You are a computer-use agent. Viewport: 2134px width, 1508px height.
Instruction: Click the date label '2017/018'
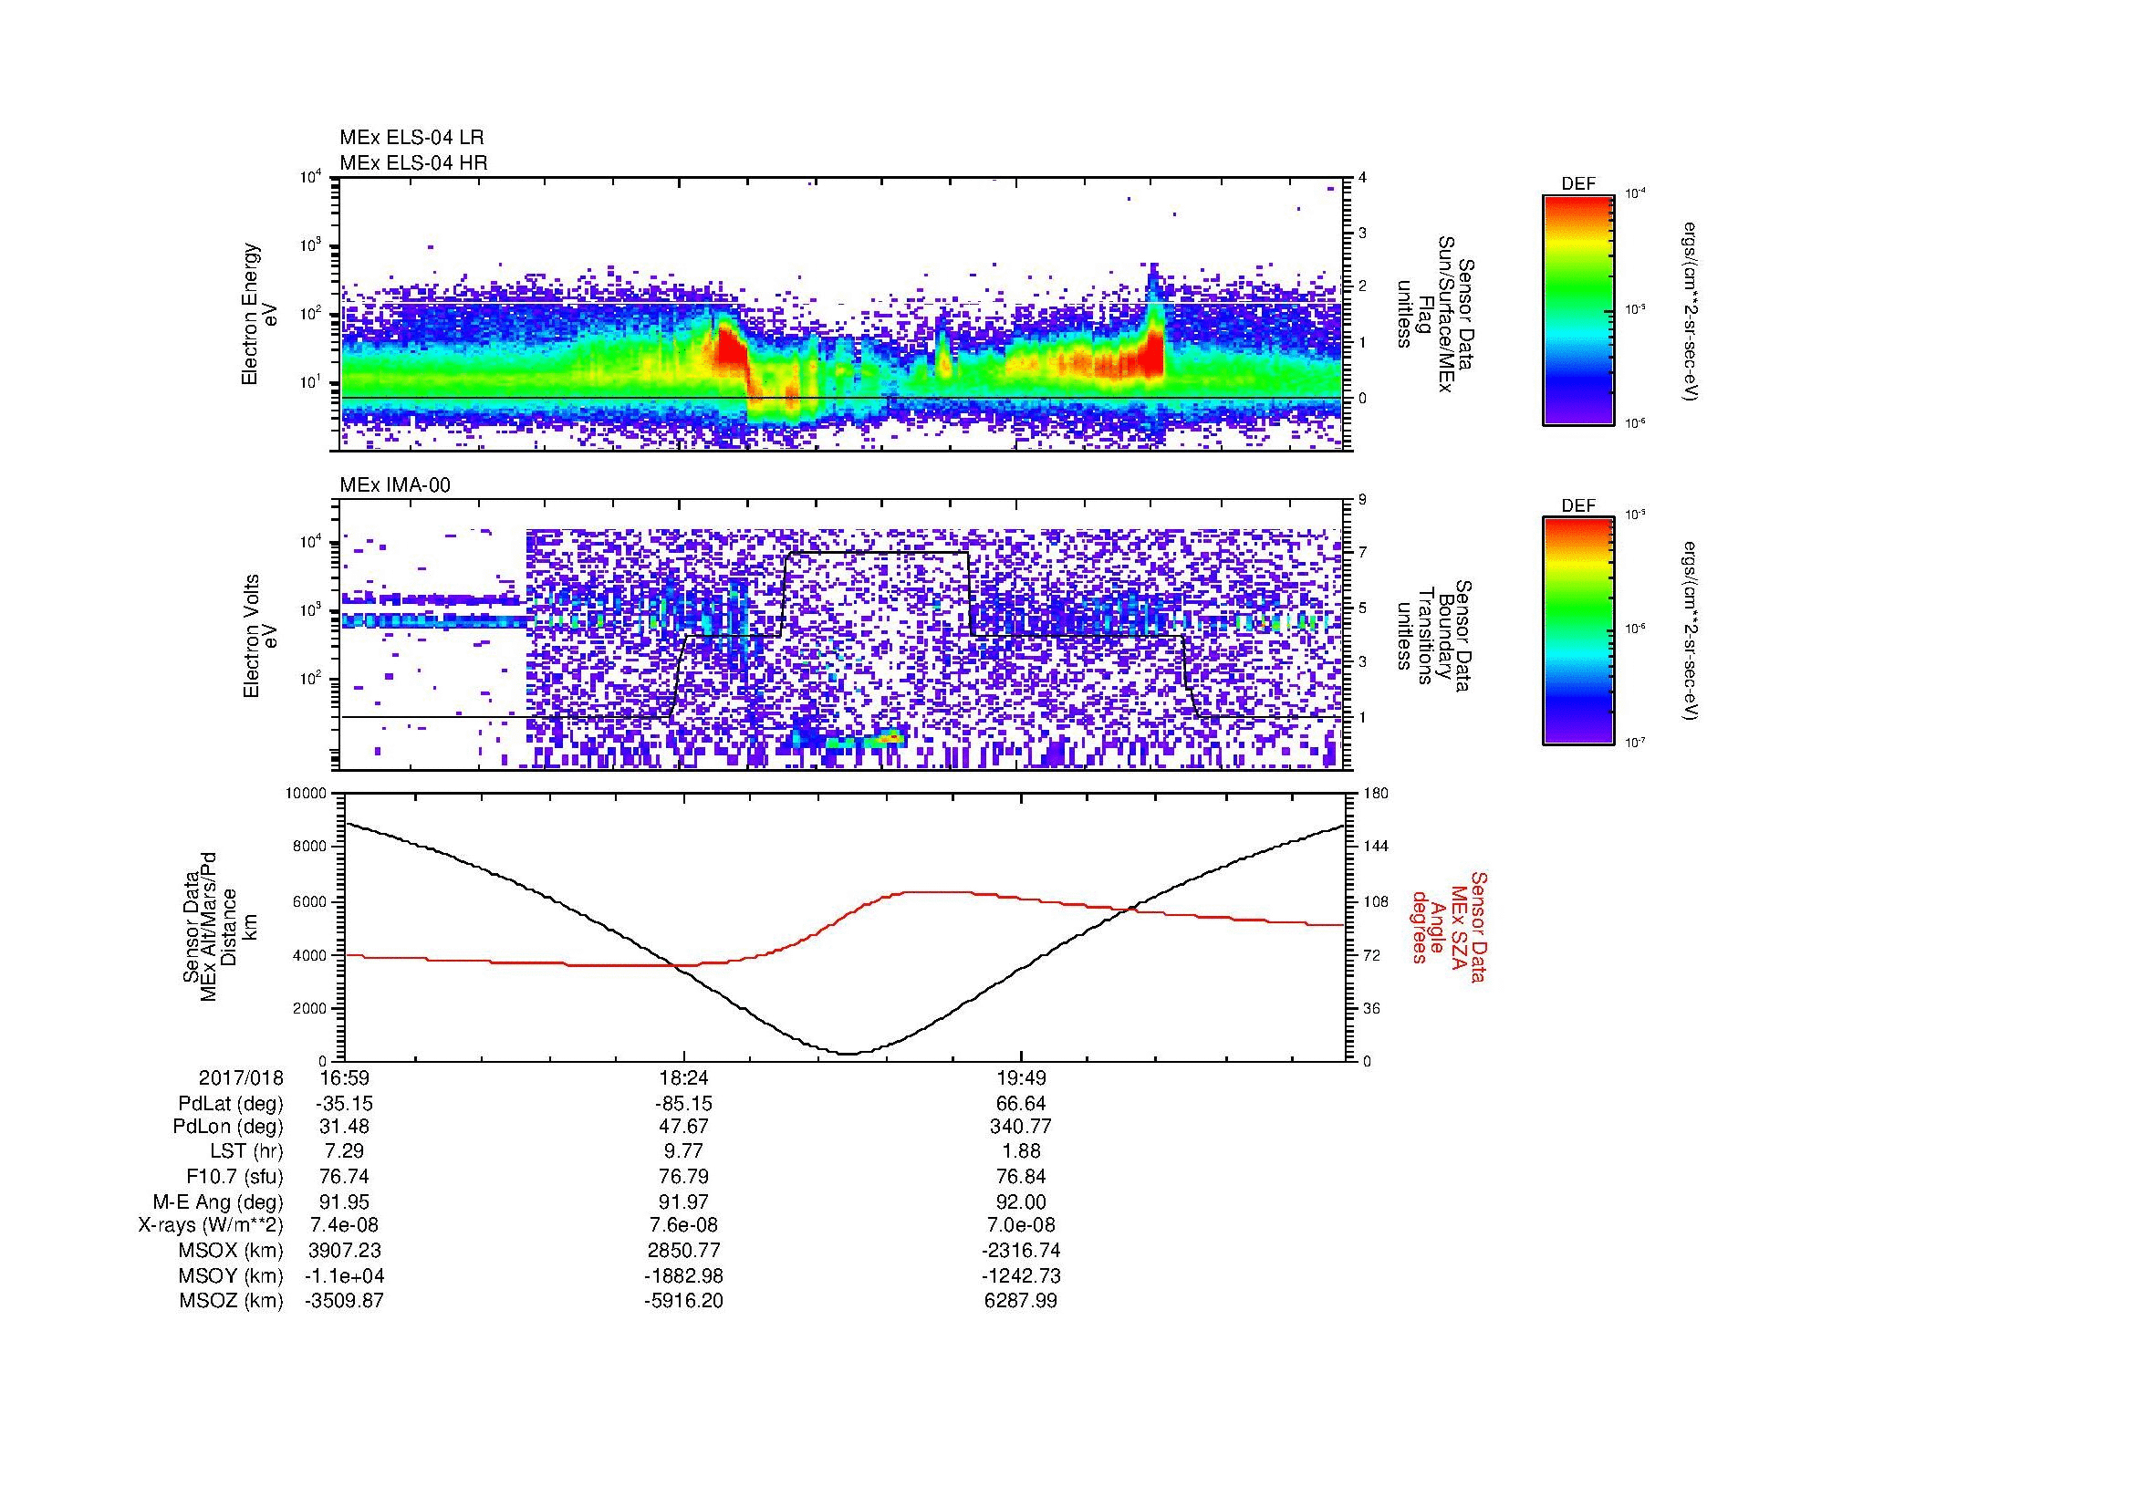pos(241,1077)
